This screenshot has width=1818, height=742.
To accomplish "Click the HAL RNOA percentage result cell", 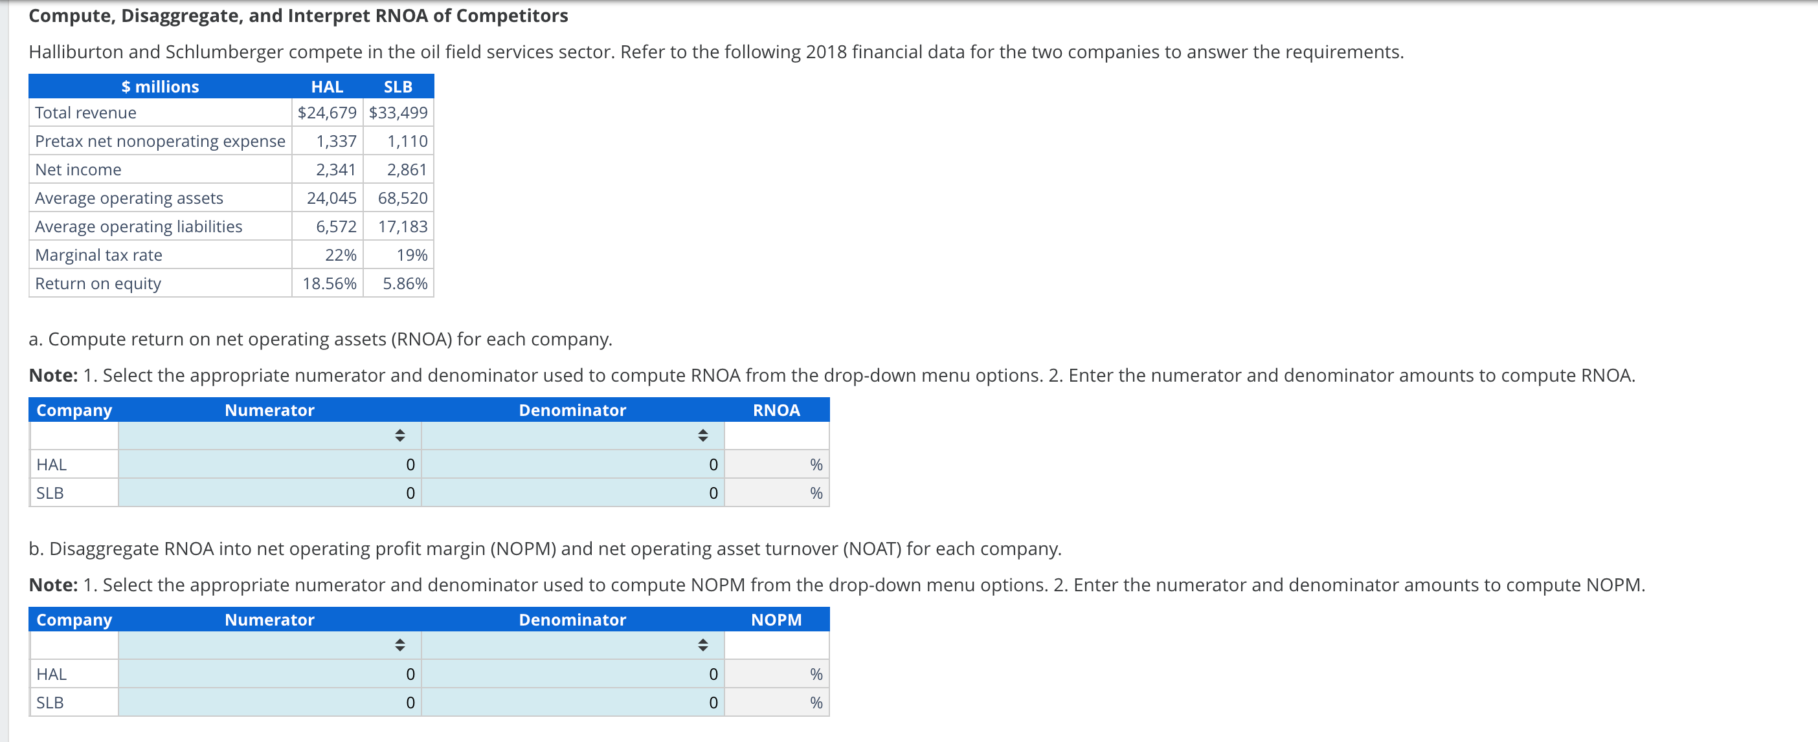I will [x=776, y=464].
